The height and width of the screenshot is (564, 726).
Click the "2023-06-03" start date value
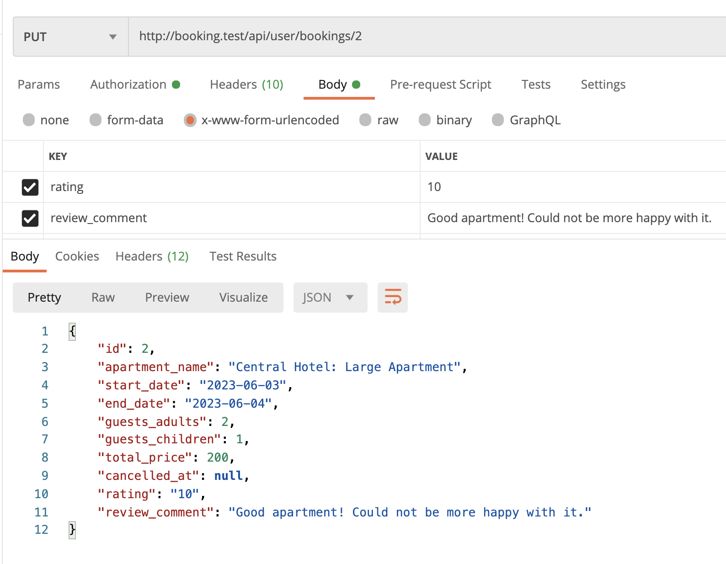243,385
